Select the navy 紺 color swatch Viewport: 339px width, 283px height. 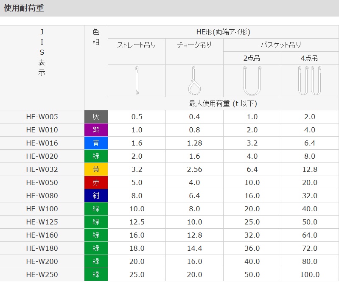click(96, 196)
